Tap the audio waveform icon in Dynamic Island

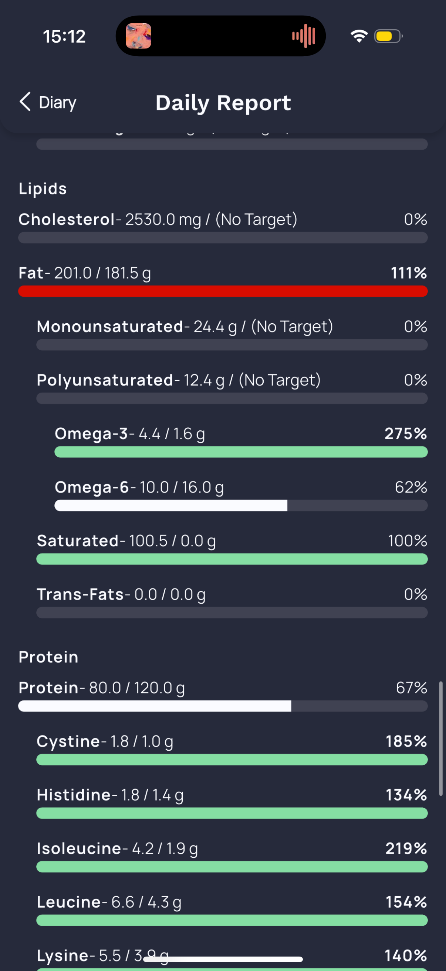coord(304,36)
